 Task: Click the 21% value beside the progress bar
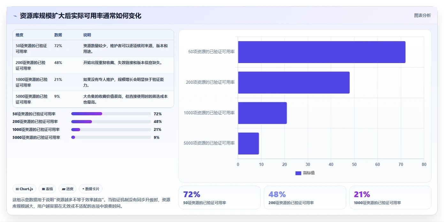click(157, 130)
